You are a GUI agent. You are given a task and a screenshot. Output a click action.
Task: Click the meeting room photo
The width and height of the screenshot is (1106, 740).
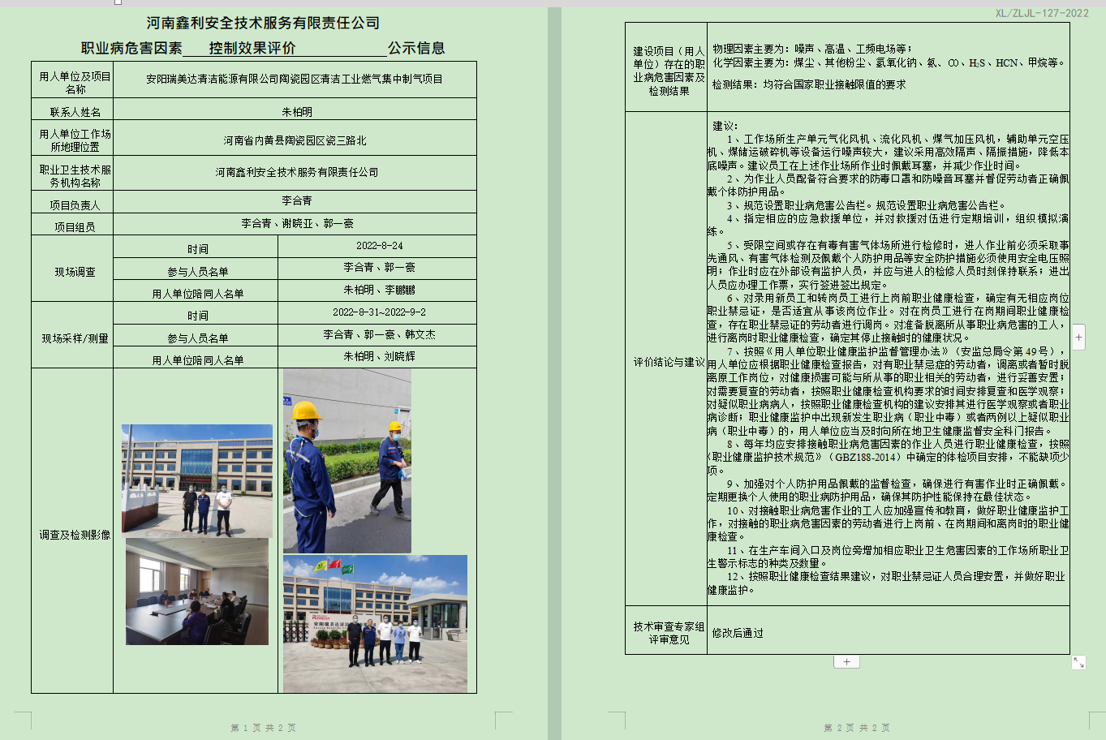[x=197, y=592]
